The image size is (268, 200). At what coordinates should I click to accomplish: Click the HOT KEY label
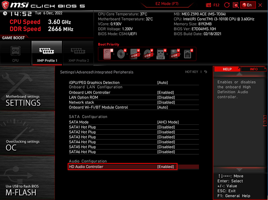tap(191, 72)
